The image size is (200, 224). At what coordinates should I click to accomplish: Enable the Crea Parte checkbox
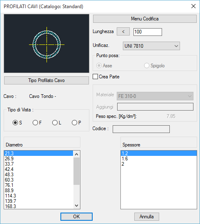click(x=96, y=77)
